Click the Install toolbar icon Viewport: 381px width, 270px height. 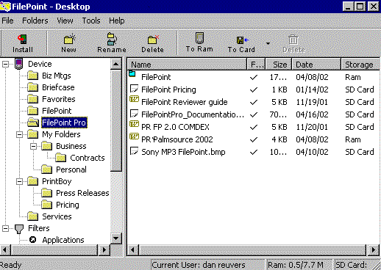click(x=22, y=39)
